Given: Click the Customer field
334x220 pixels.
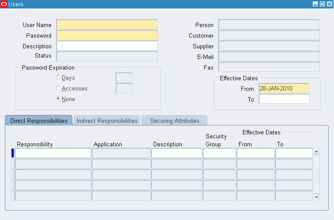Looking at the screenshot, I should point(269,35).
